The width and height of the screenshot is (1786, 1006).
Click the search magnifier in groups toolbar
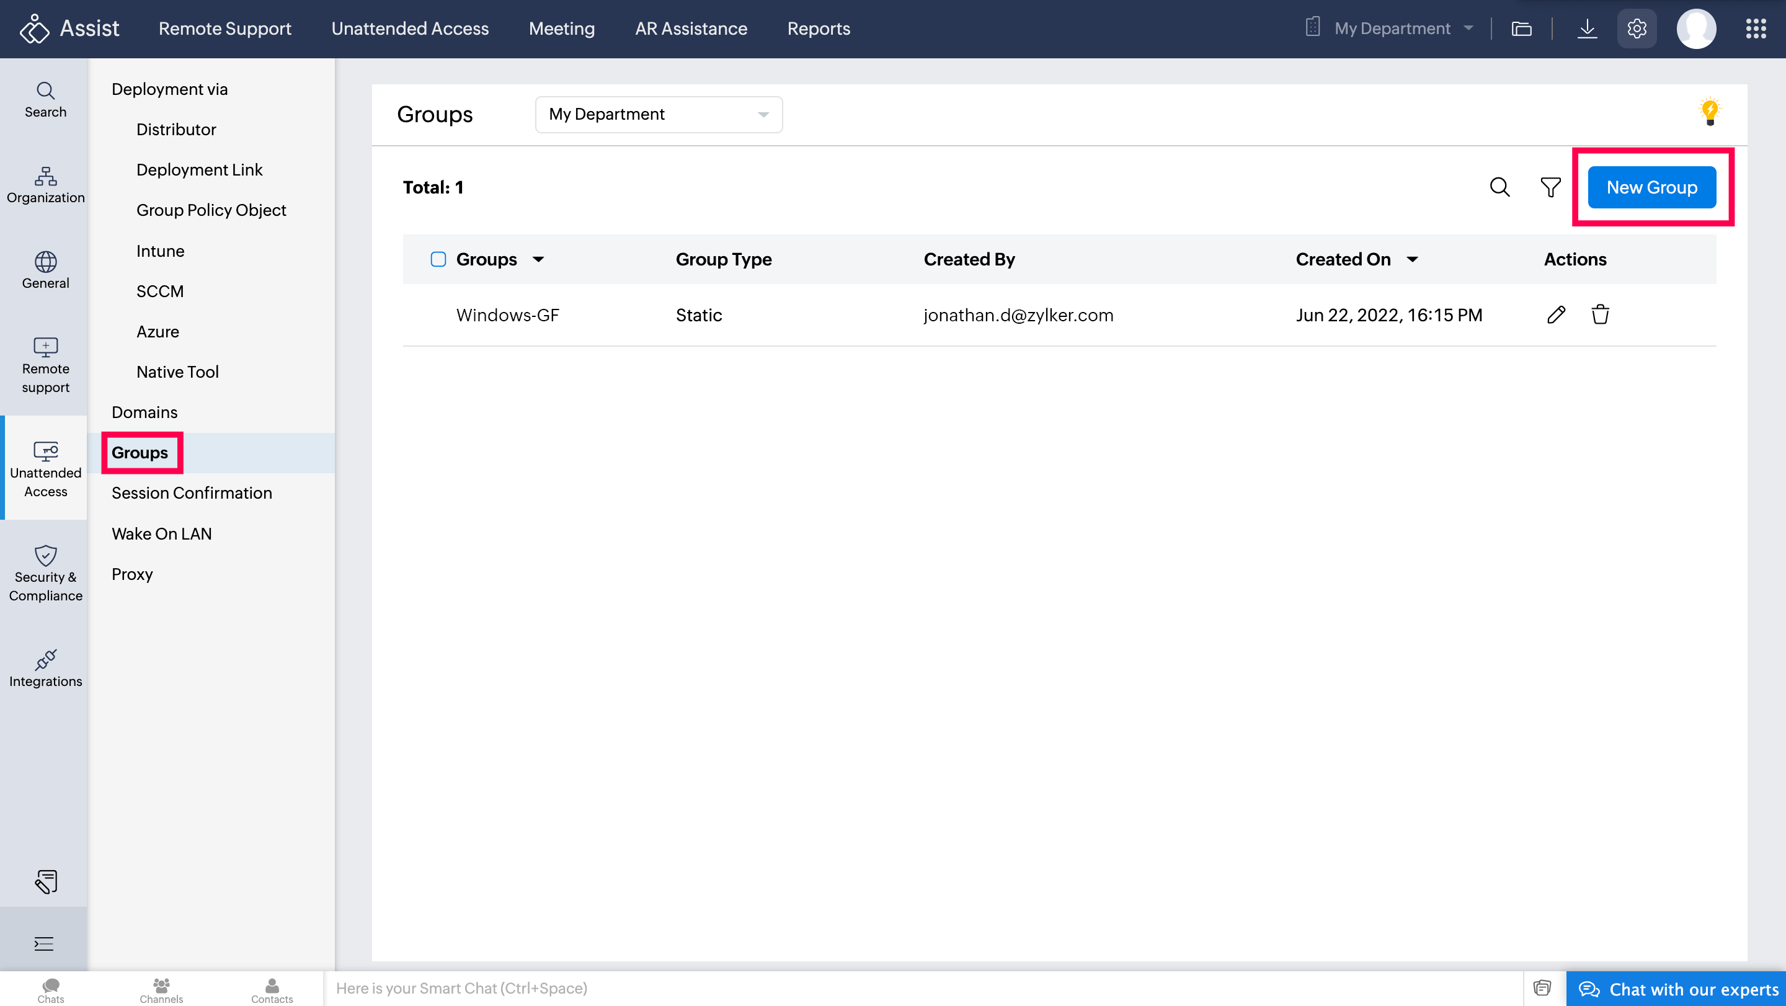point(1499,187)
